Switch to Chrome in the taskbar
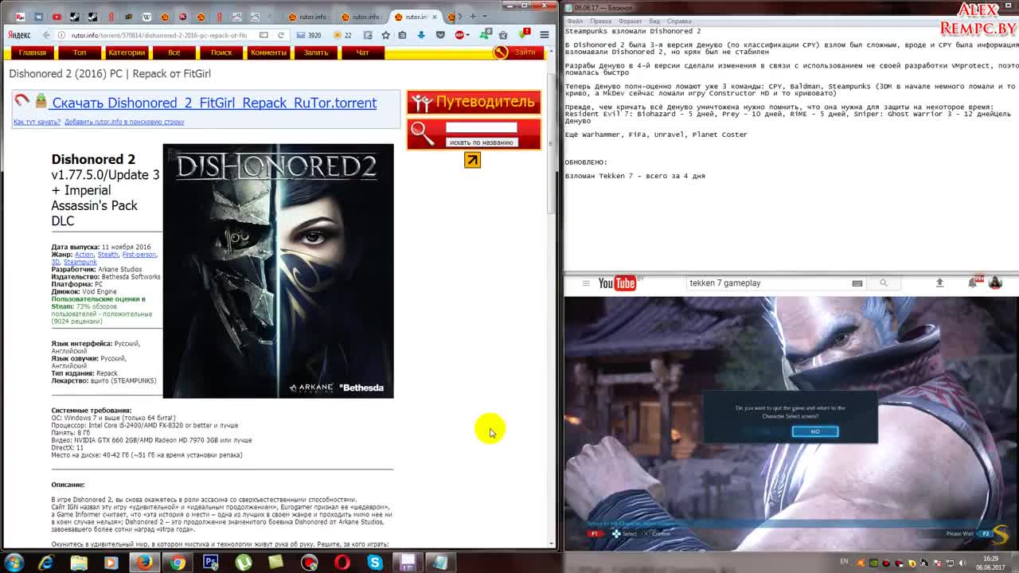Screen dimensions: 1019x573 [x=178, y=563]
